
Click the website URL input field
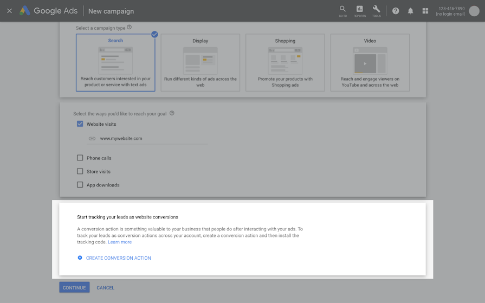tap(152, 138)
